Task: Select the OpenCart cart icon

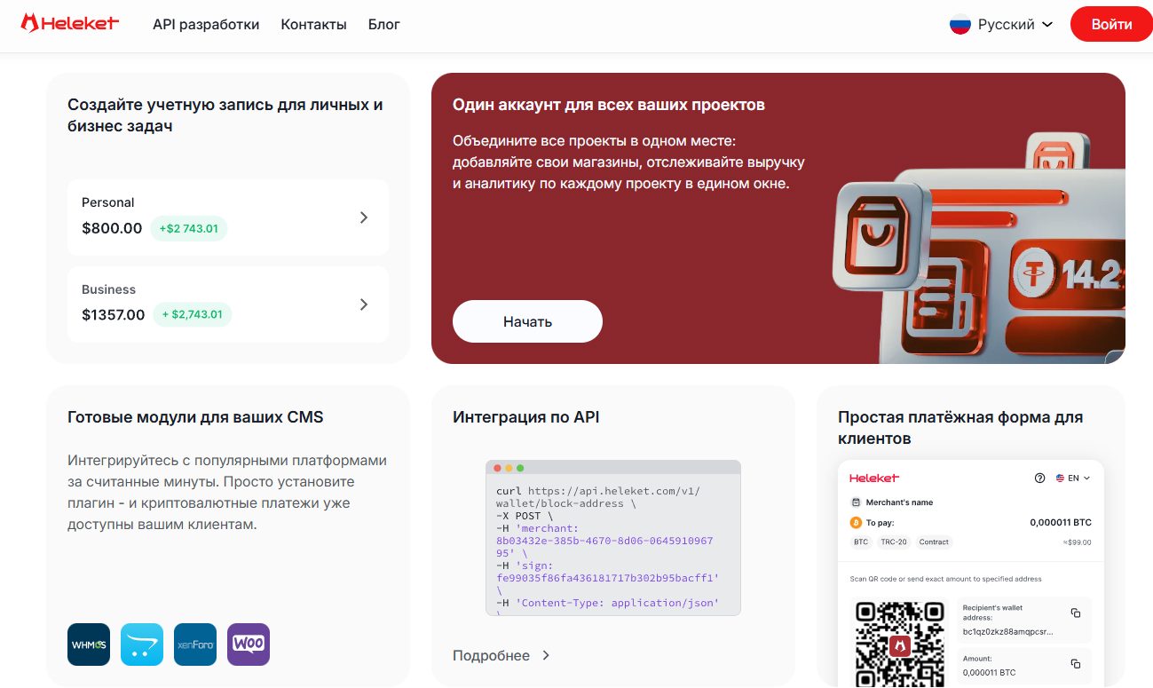Action: (142, 645)
